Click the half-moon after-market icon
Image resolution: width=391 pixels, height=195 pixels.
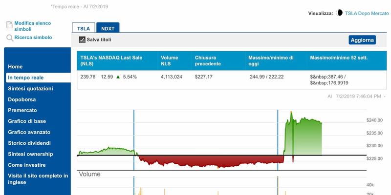pyautogui.click(x=339, y=13)
